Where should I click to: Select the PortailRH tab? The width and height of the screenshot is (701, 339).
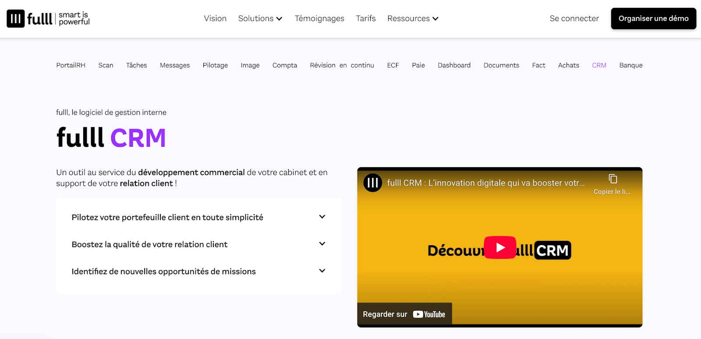tap(71, 65)
